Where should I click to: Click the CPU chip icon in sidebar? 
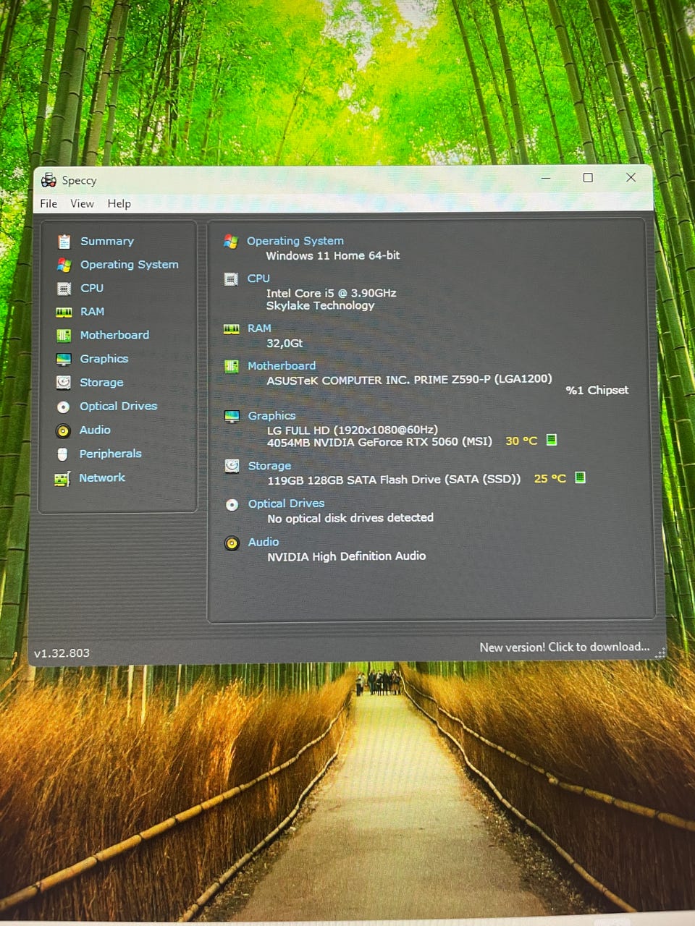tap(64, 289)
